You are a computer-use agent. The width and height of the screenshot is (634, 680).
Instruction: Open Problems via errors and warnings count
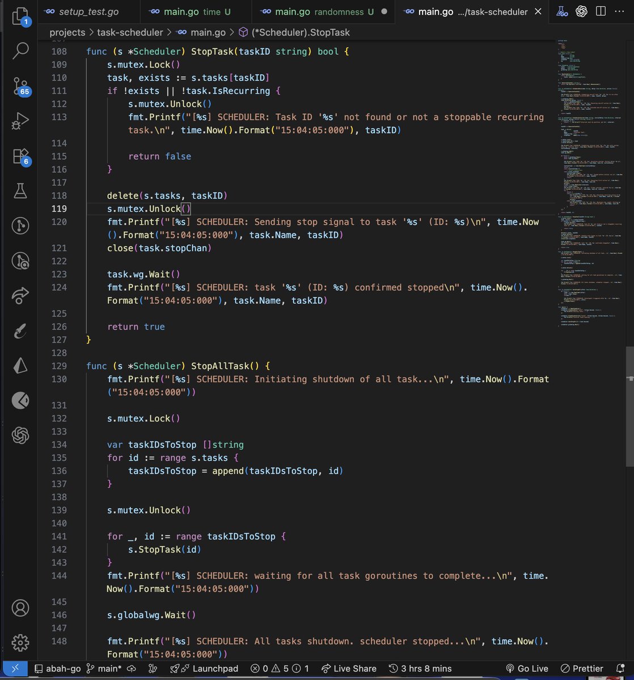(280, 669)
